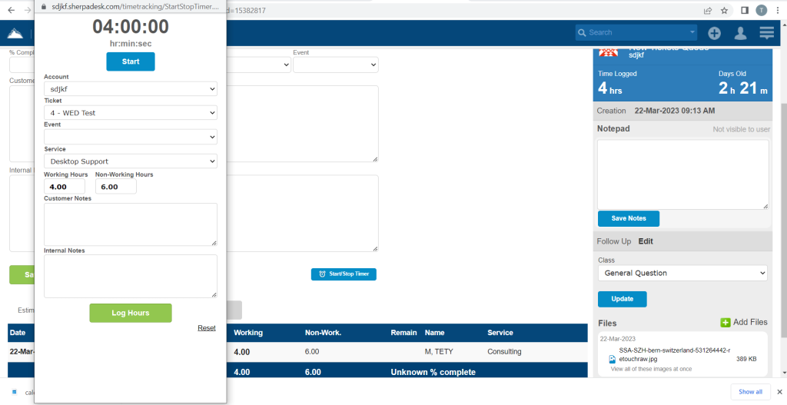787x405 pixels.
Task: Click the Save Notes button
Action: (x=629, y=218)
